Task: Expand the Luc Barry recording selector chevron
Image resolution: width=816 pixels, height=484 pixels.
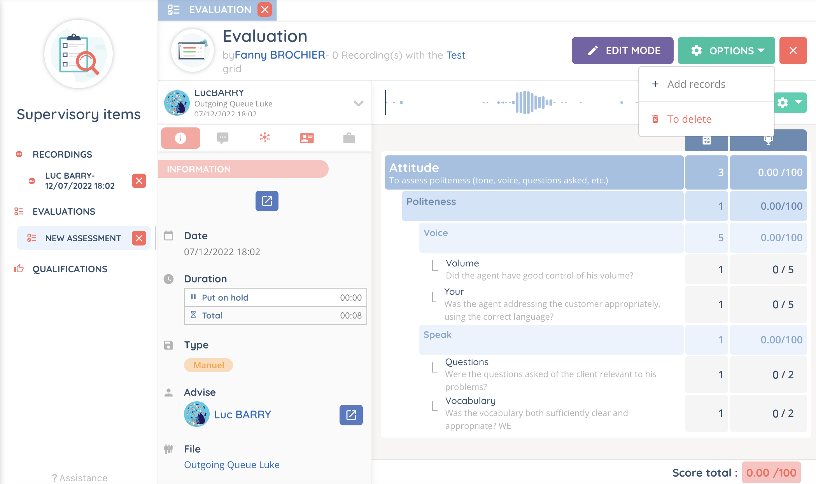Action: (358, 103)
